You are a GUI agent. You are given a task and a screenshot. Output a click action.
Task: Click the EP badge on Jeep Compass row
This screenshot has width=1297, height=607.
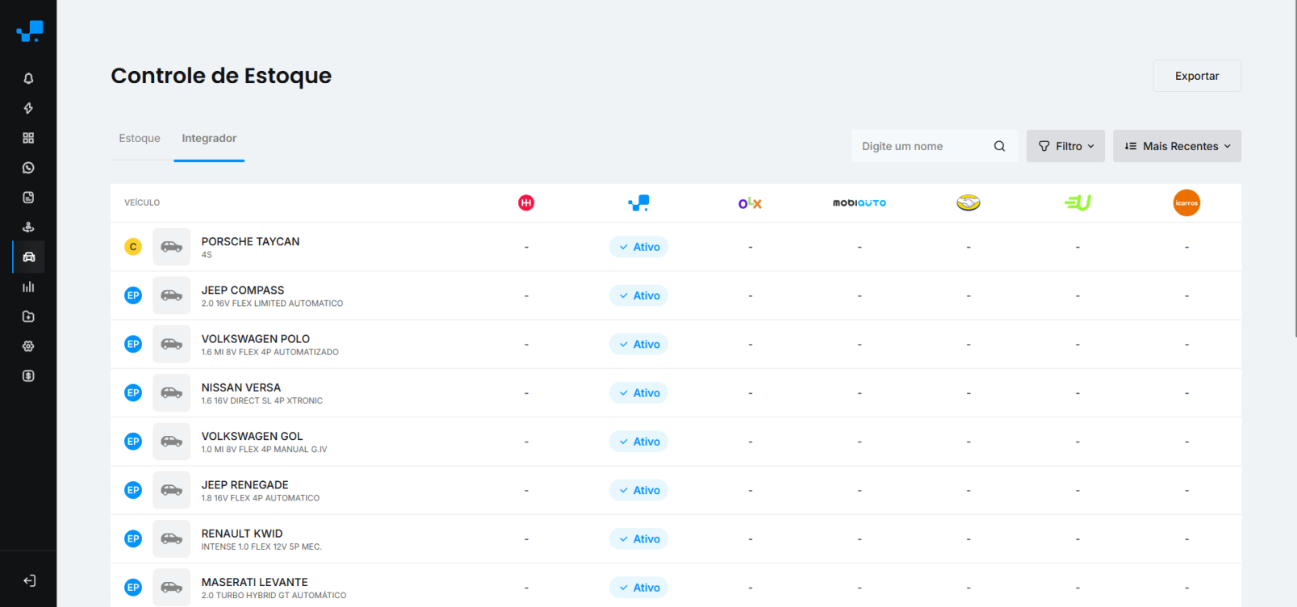[133, 295]
